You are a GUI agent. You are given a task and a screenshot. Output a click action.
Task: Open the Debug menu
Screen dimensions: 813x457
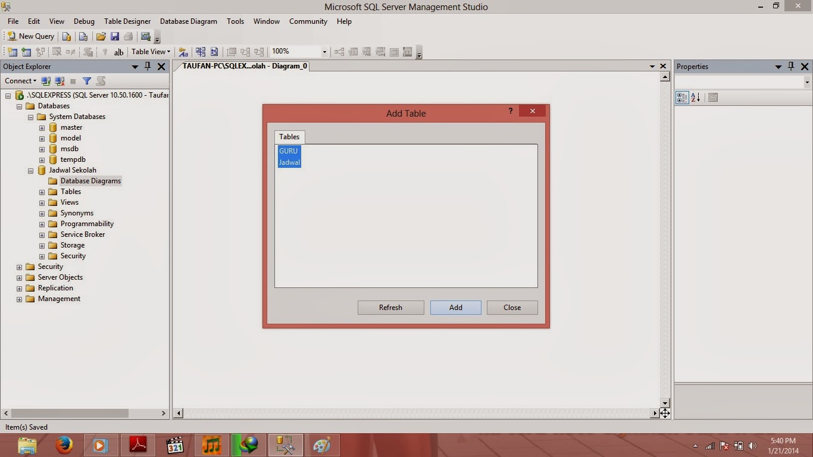pyautogui.click(x=84, y=21)
